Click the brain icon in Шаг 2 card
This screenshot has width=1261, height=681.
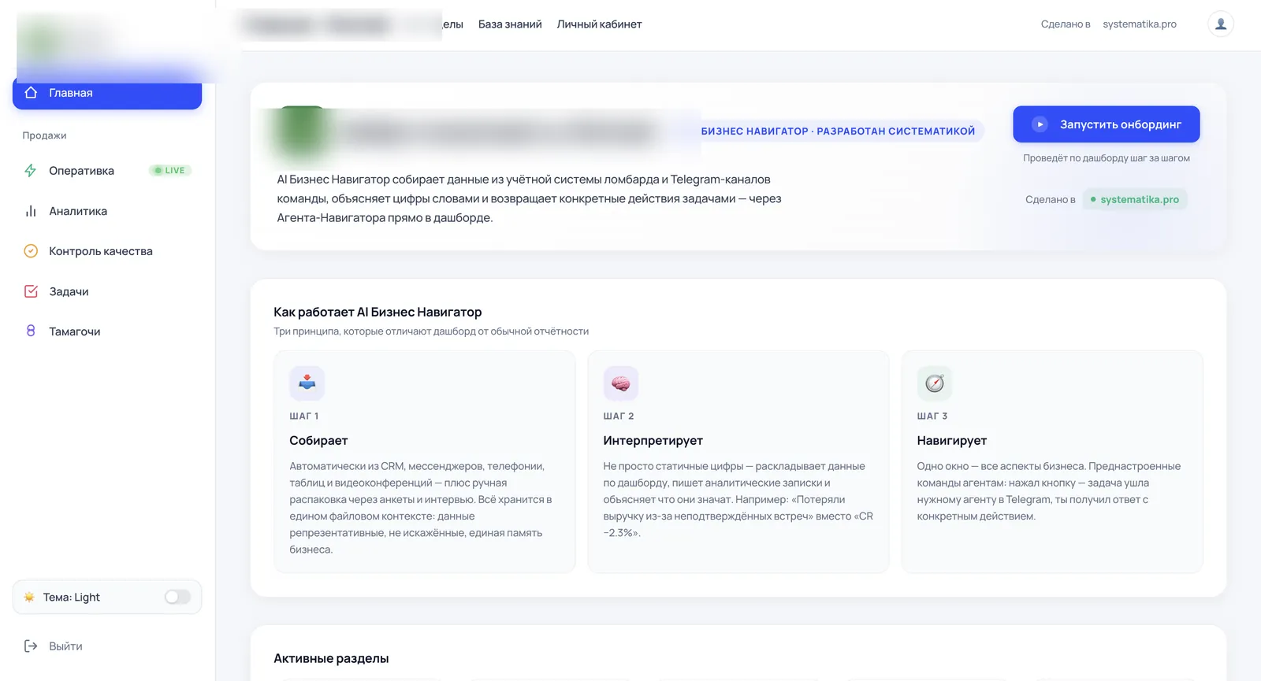point(621,383)
